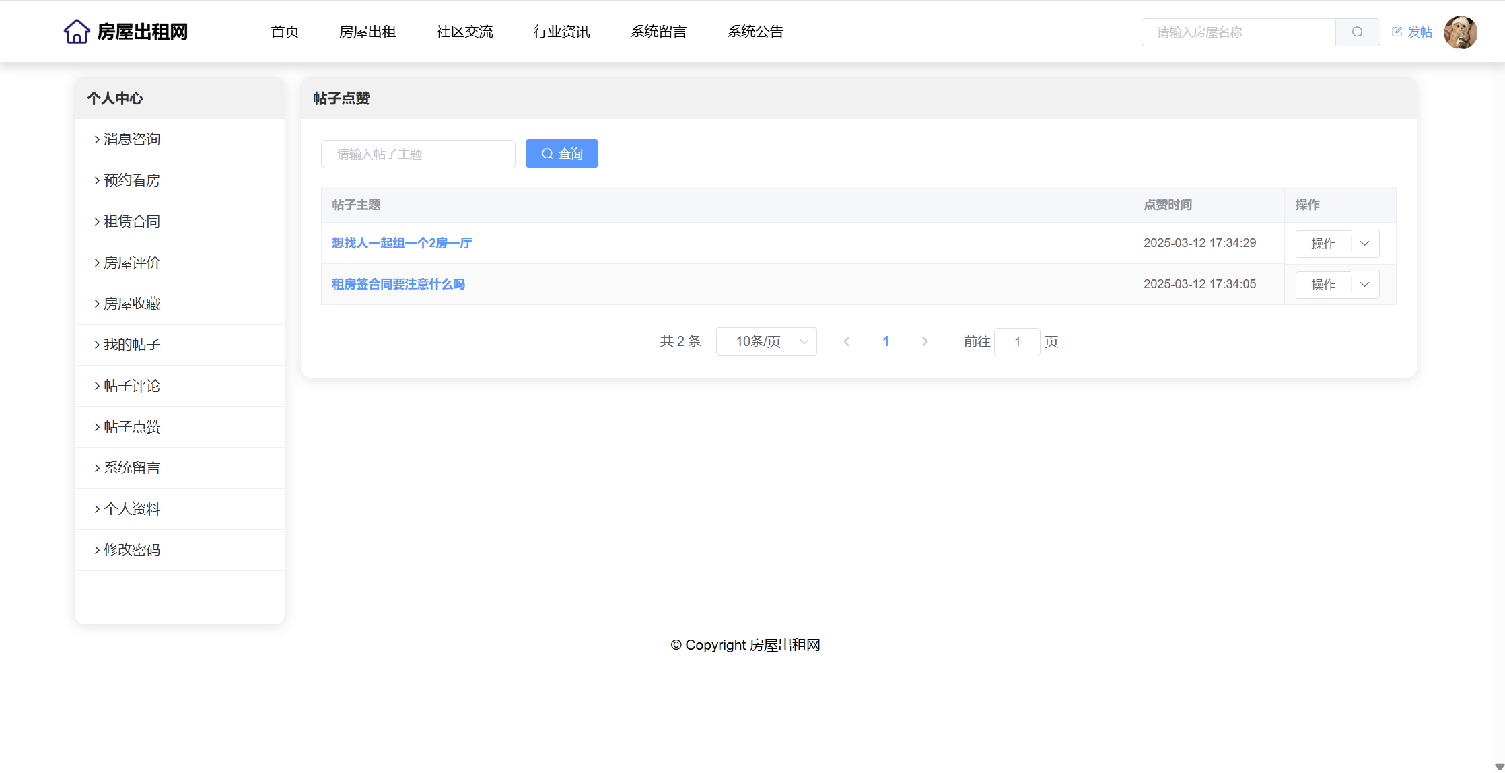Select 我的帖子 in the sidebar
The height and width of the screenshot is (773, 1505).
point(132,345)
